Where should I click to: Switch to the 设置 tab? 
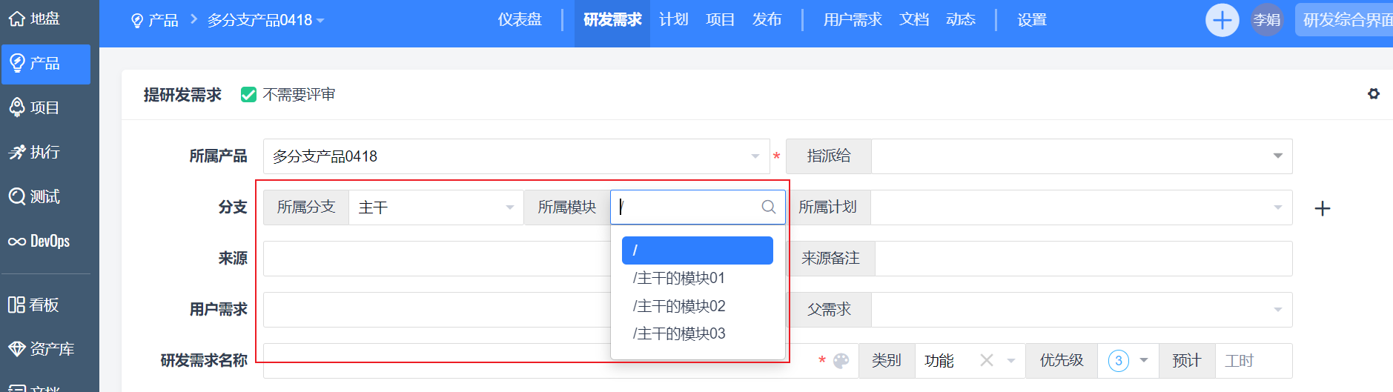pos(1032,20)
